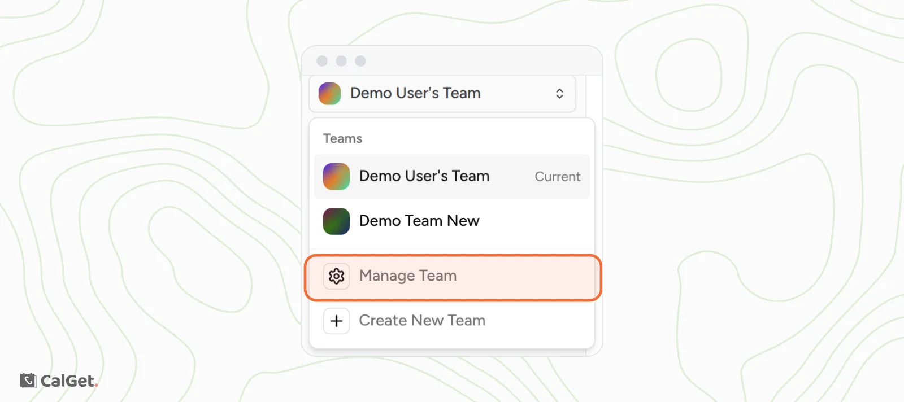Click the CalGet logo
904x402 pixels.
click(x=59, y=381)
